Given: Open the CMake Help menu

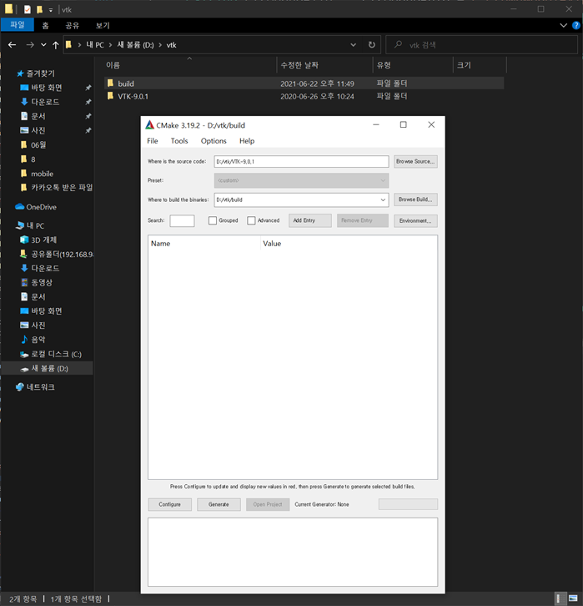Looking at the screenshot, I should 247,141.
